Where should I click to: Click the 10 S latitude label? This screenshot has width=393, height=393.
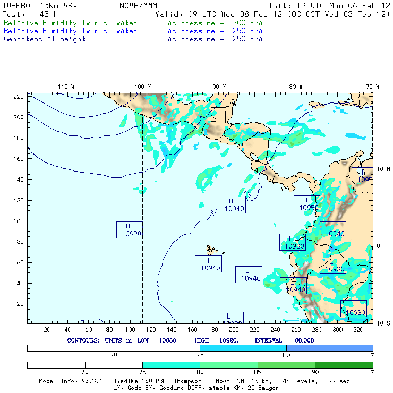click(x=383, y=323)
